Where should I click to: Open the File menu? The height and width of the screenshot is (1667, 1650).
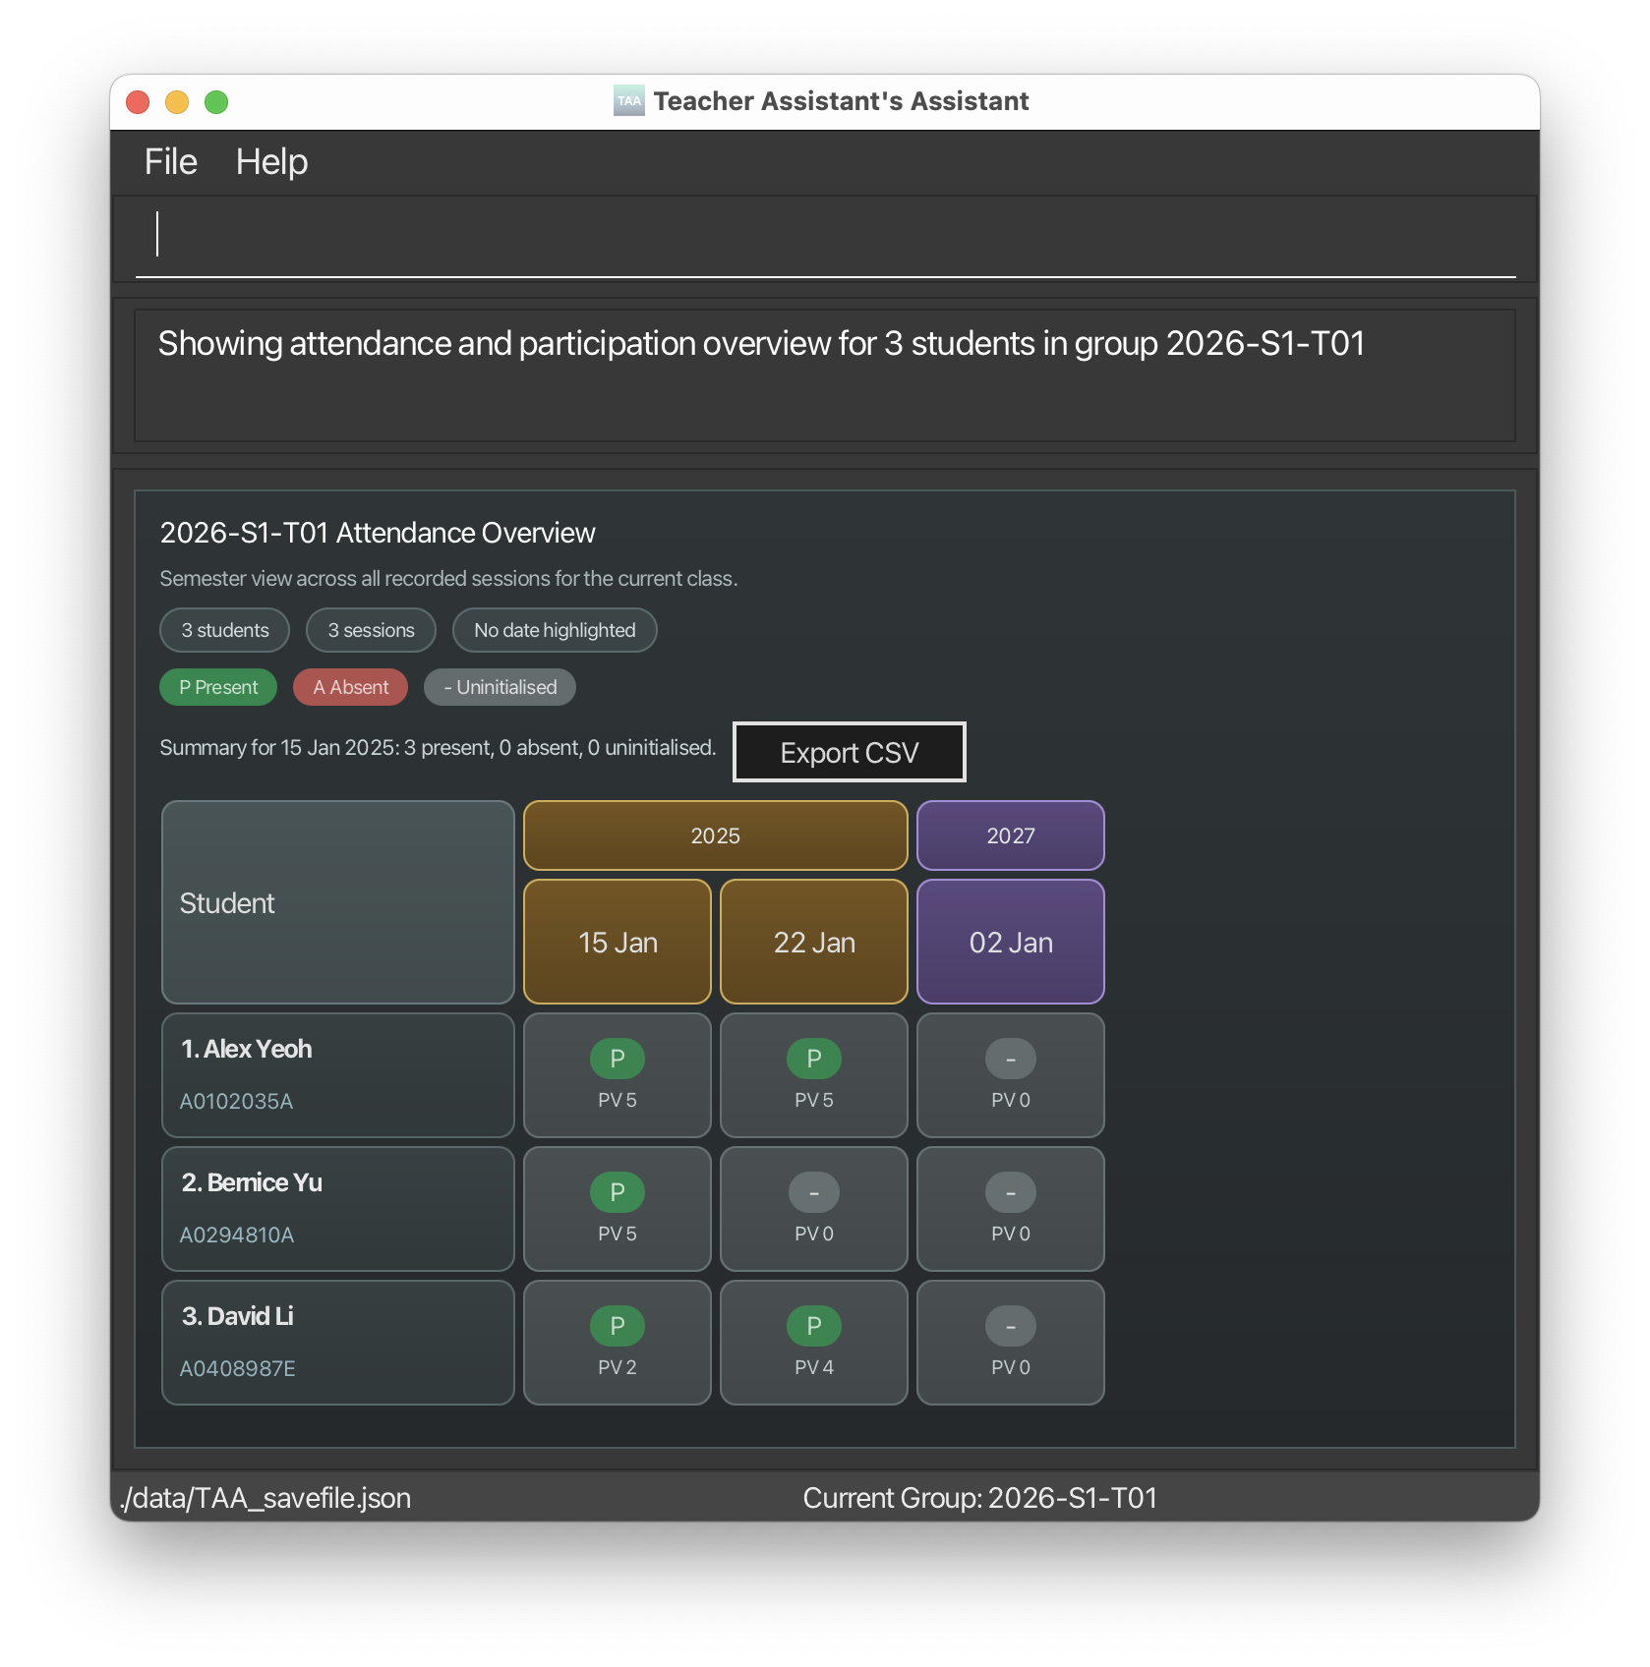point(170,162)
